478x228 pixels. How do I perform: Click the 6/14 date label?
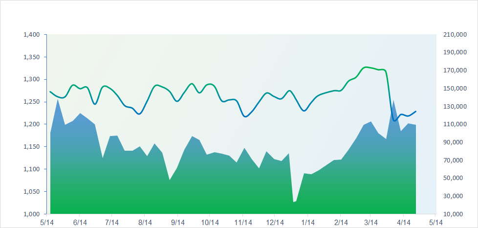pos(80,222)
